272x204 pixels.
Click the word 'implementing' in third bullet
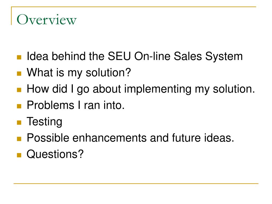[x=158, y=89]
